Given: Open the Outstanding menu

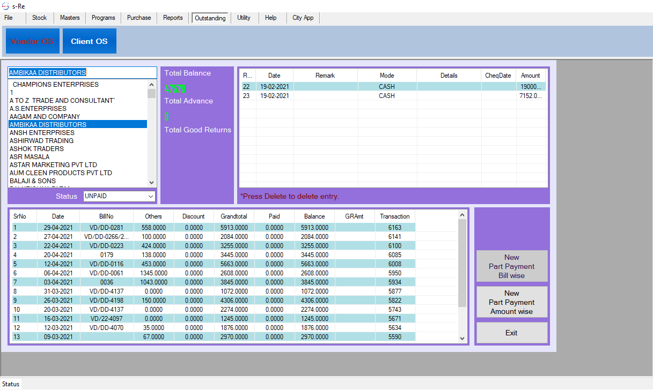Looking at the screenshot, I should [210, 18].
